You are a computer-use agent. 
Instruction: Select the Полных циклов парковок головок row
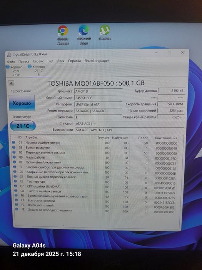point(95,177)
